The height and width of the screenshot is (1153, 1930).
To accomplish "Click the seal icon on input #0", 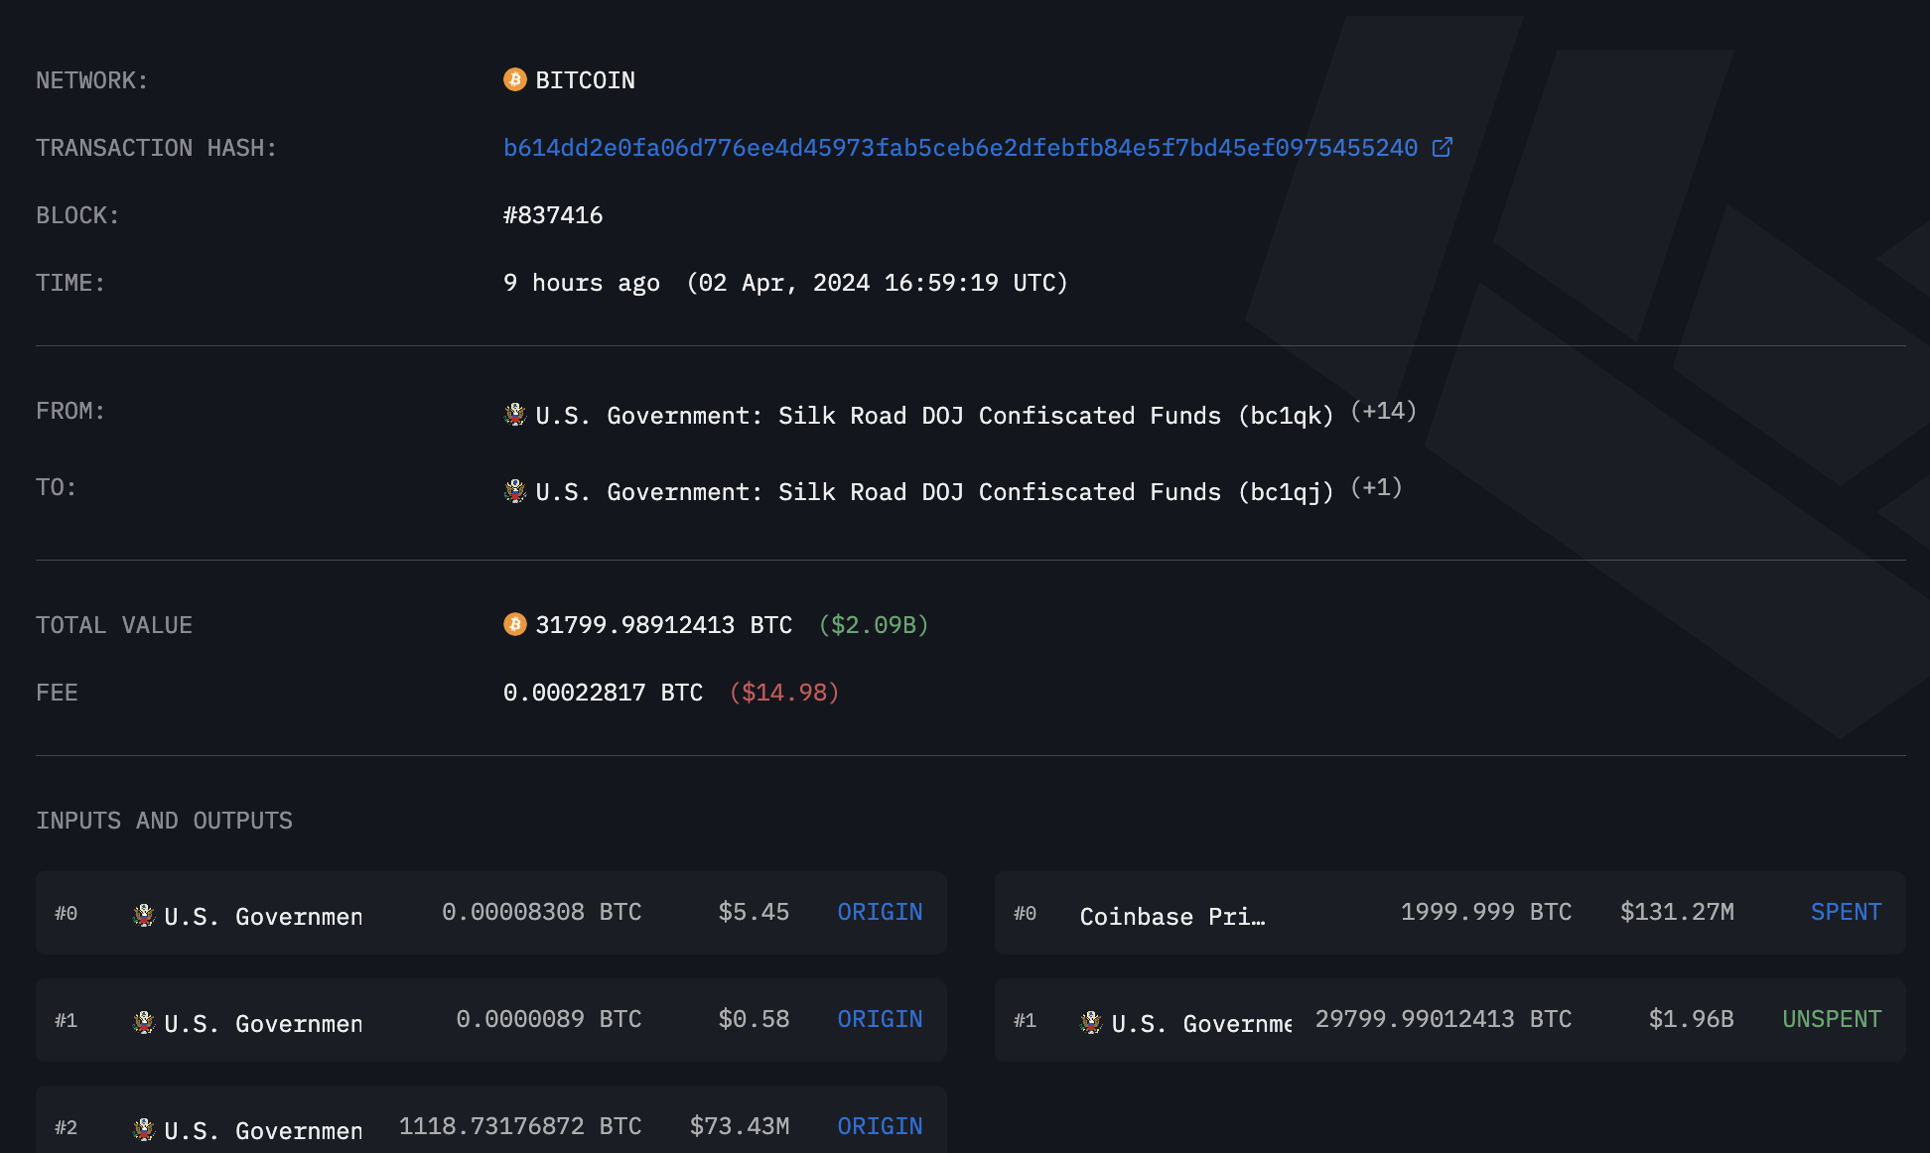I will click(x=144, y=915).
